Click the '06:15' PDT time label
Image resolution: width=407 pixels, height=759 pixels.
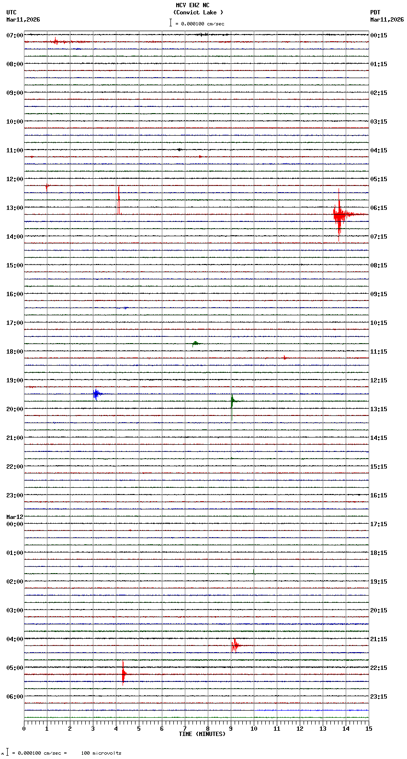point(379,208)
